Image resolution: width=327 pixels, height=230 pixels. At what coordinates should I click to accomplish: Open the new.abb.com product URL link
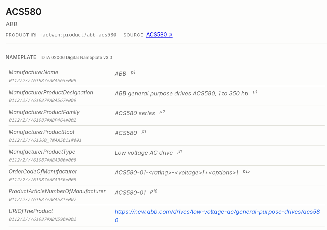coord(217,216)
